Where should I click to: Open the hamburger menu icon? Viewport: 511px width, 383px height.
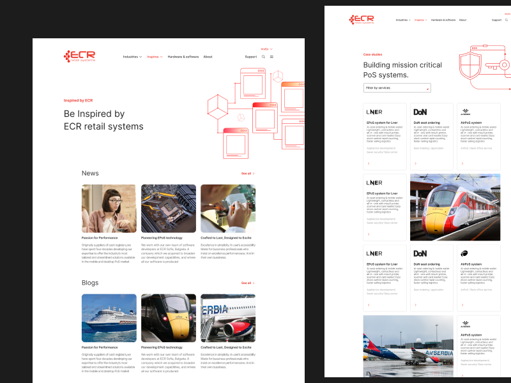coord(272,56)
